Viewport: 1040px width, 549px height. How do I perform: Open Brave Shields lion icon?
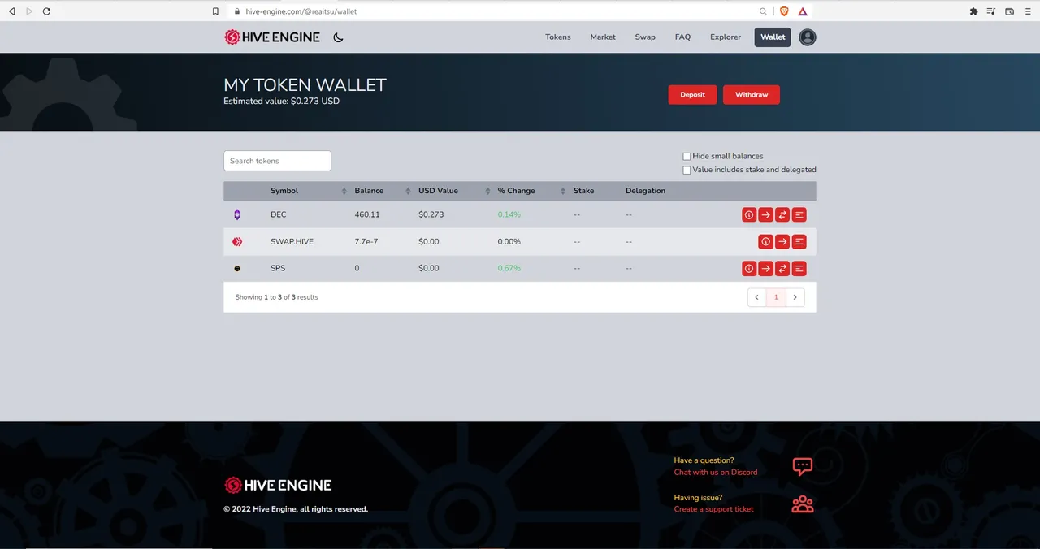pyautogui.click(x=784, y=11)
